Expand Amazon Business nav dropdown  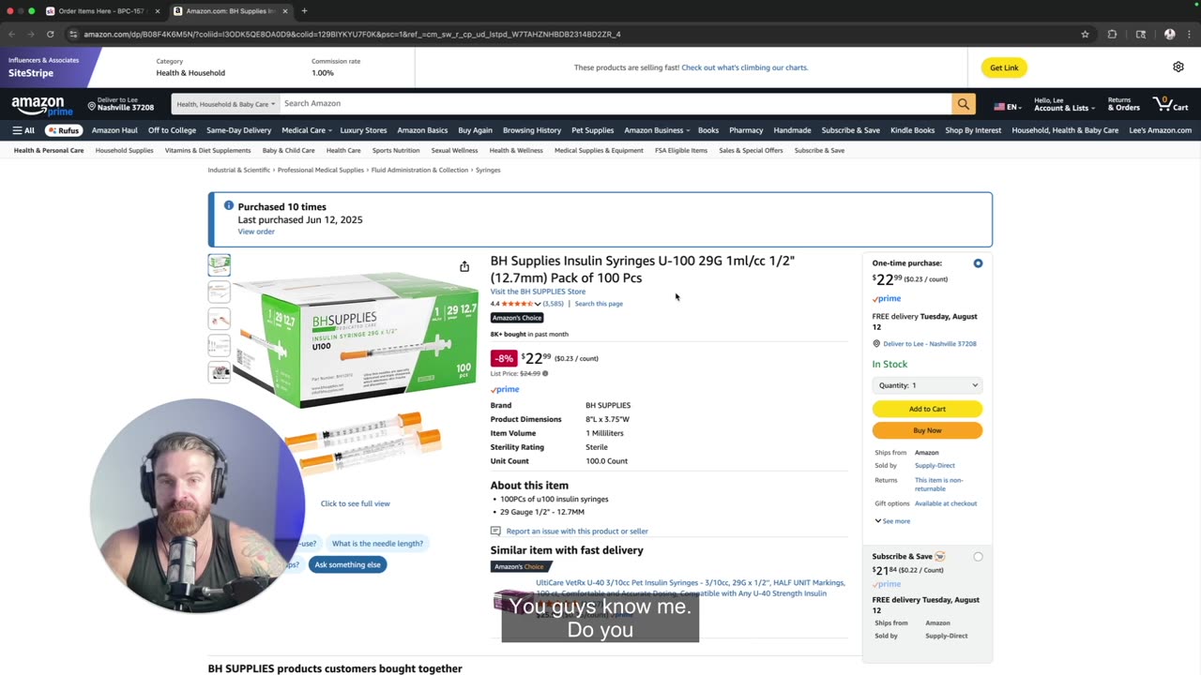click(656, 130)
